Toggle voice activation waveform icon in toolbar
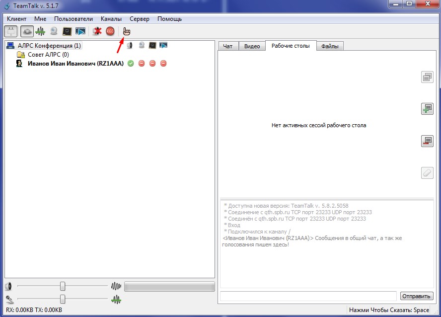441x317 pixels. (40, 31)
